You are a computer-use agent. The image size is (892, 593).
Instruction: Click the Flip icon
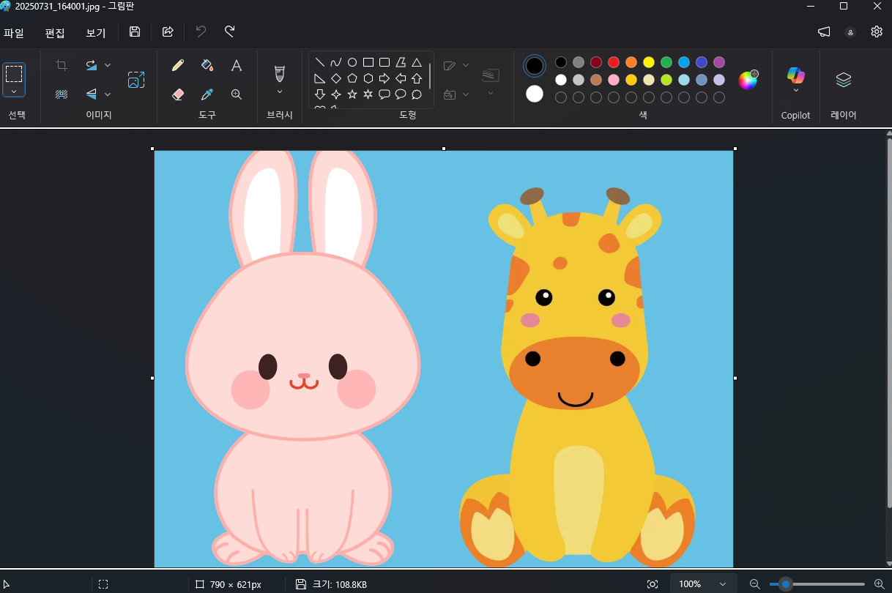[91, 94]
